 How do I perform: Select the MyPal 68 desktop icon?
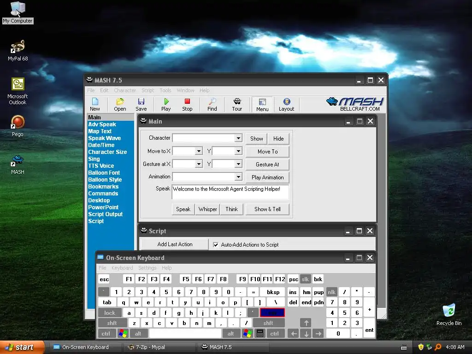[x=18, y=51]
